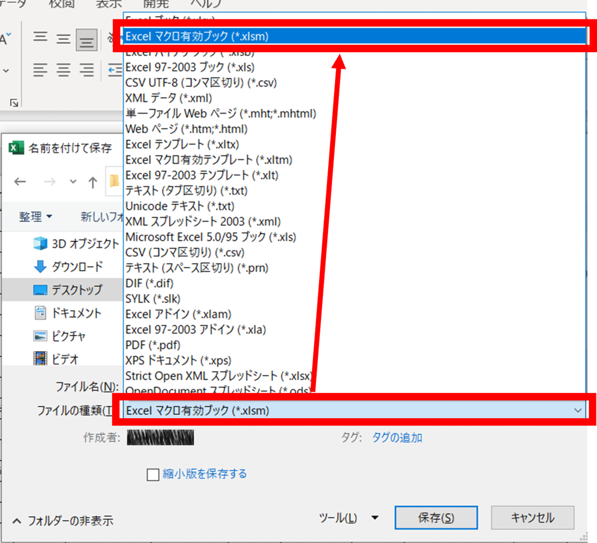Open recent locations chevron
This screenshot has height=543, width=597.
point(73,181)
